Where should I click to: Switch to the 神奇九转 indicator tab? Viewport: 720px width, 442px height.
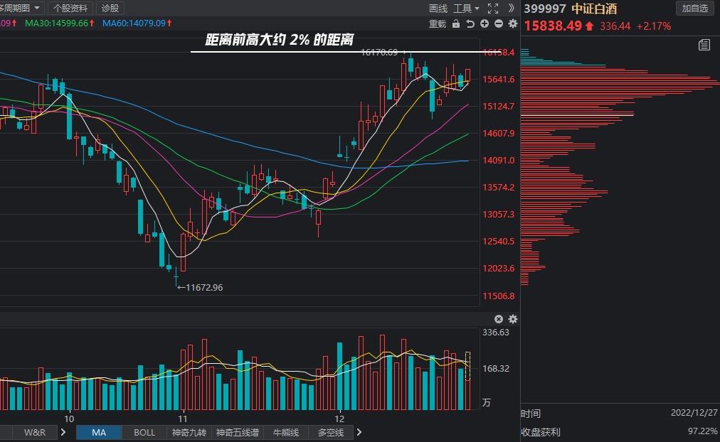[189, 432]
